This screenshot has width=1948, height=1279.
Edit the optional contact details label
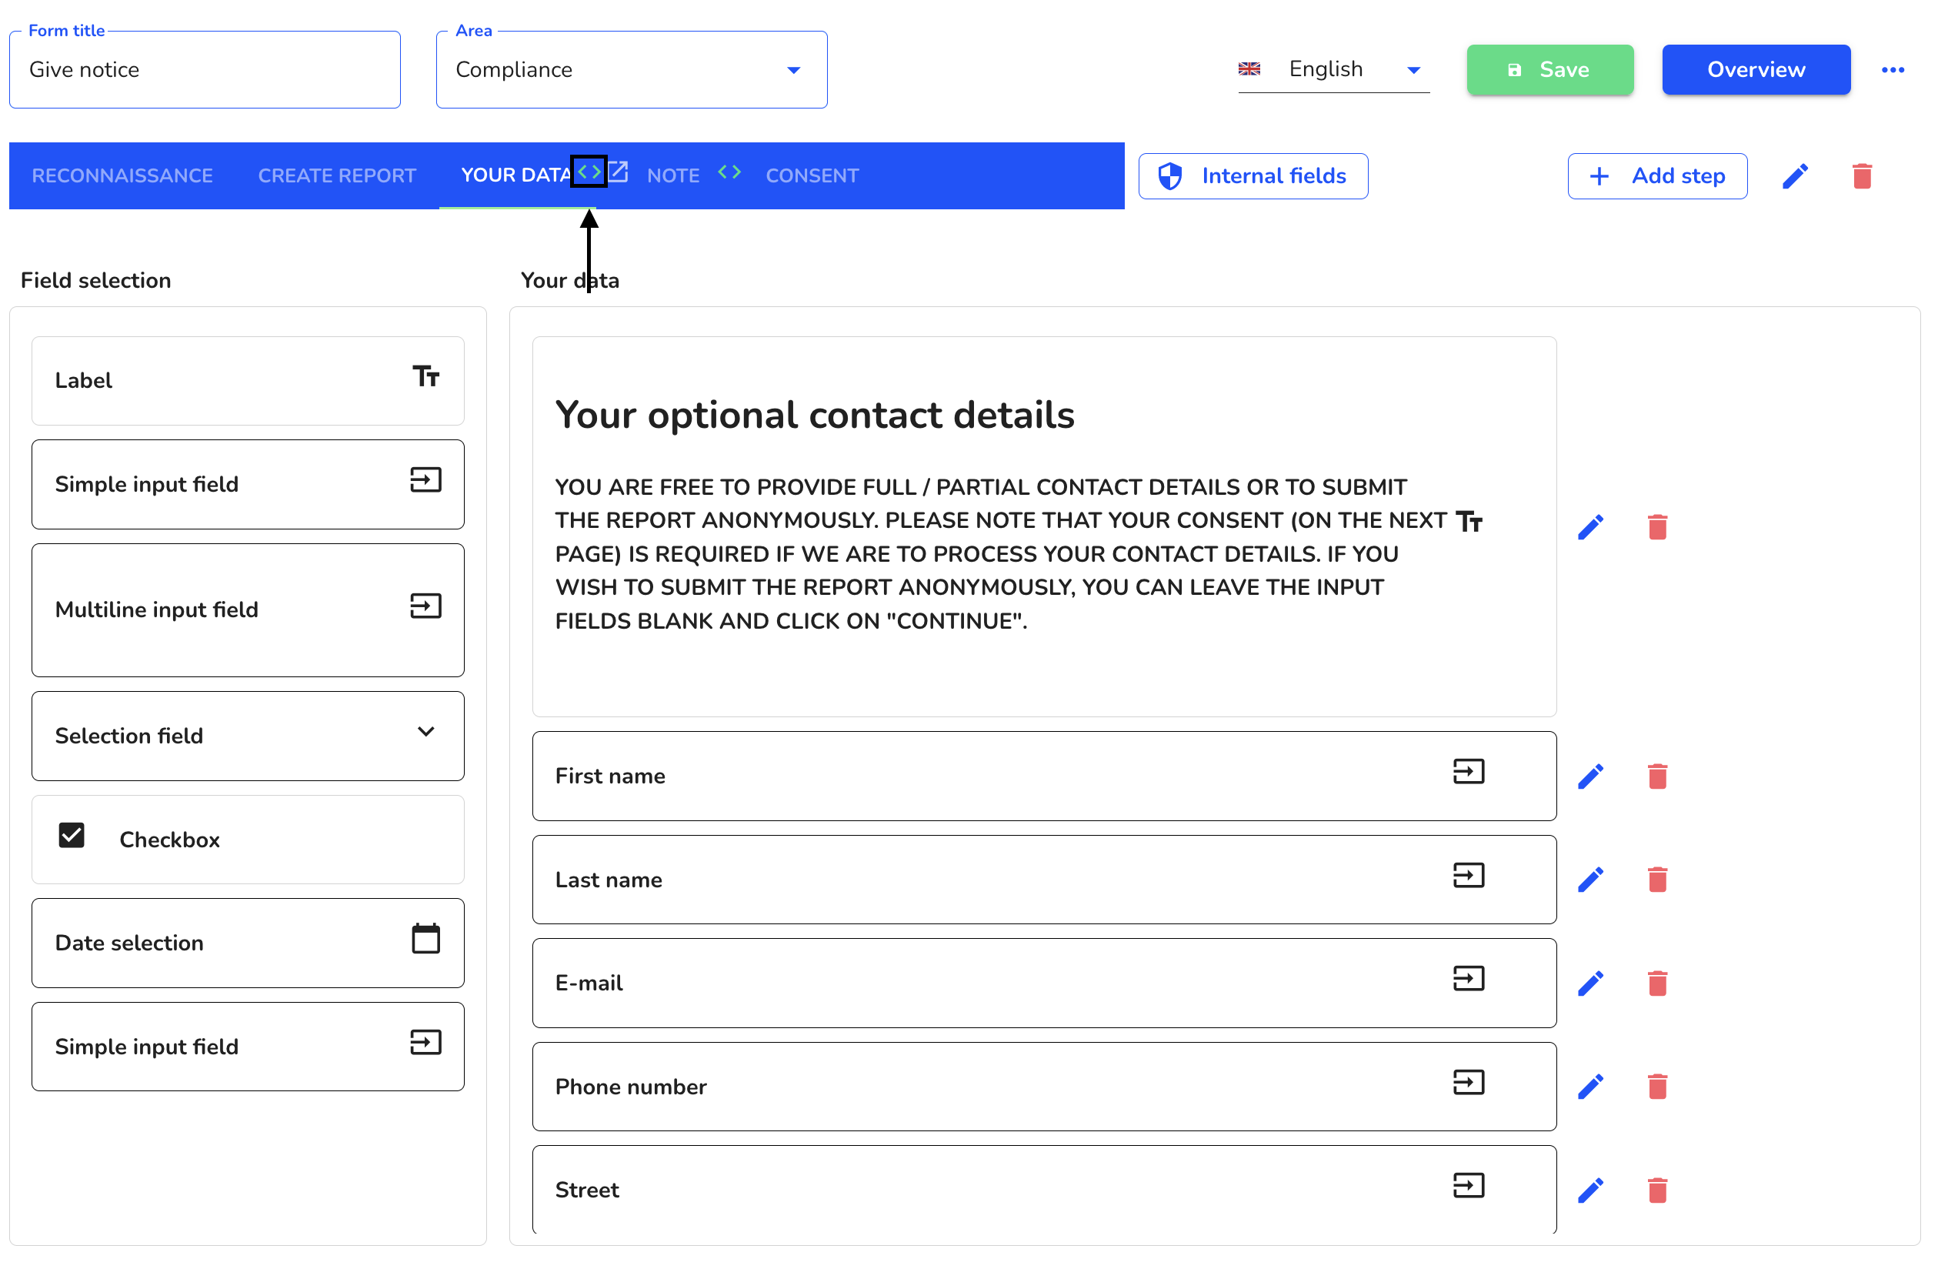click(x=1590, y=527)
